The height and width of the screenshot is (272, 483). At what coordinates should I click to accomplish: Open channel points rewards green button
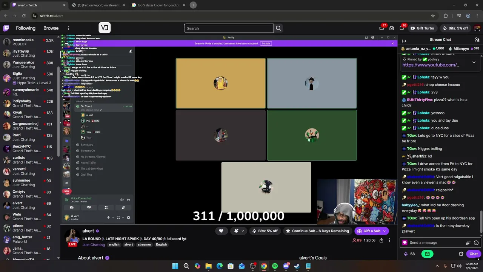(427, 254)
